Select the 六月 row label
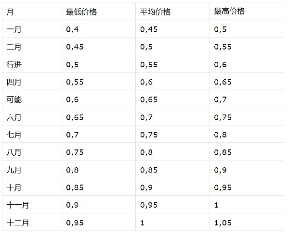This screenshot has width=289, height=235. (x=14, y=117)
